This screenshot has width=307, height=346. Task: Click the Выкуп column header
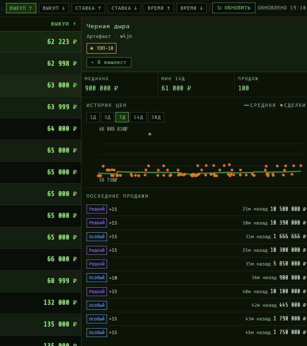pos(64,24)
